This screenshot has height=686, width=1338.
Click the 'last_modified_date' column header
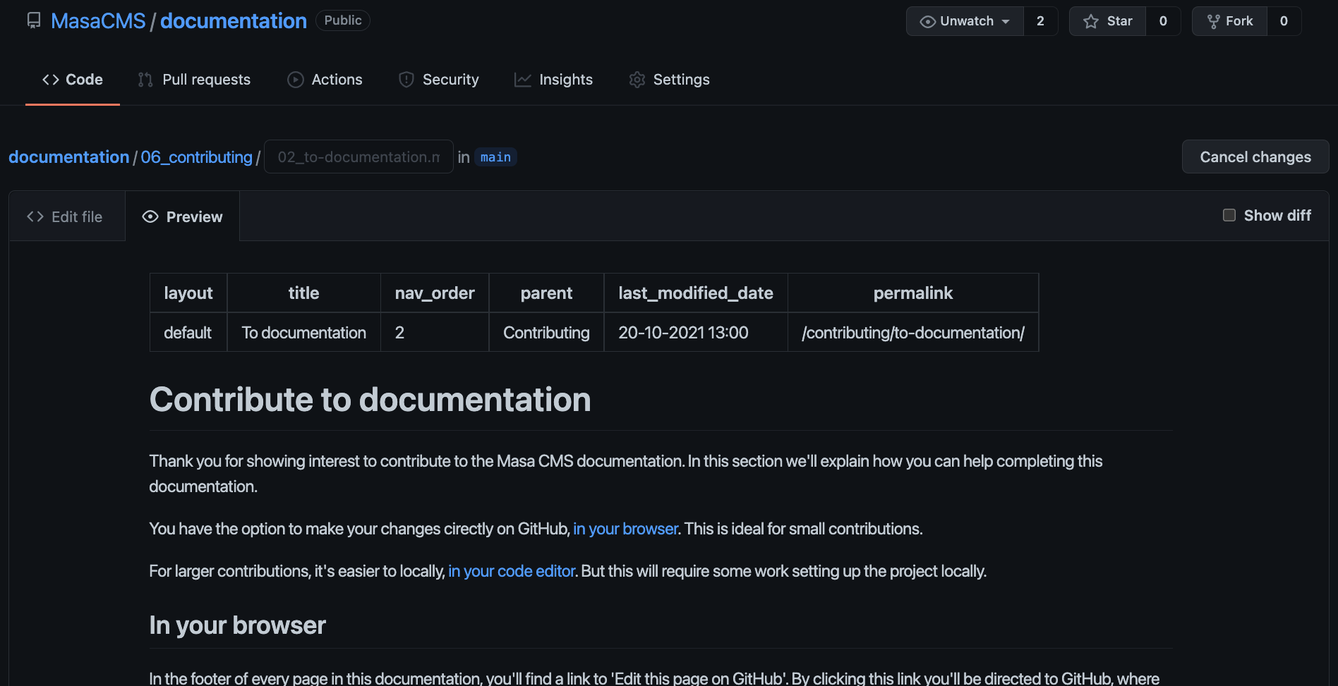[x=696, y=293]
